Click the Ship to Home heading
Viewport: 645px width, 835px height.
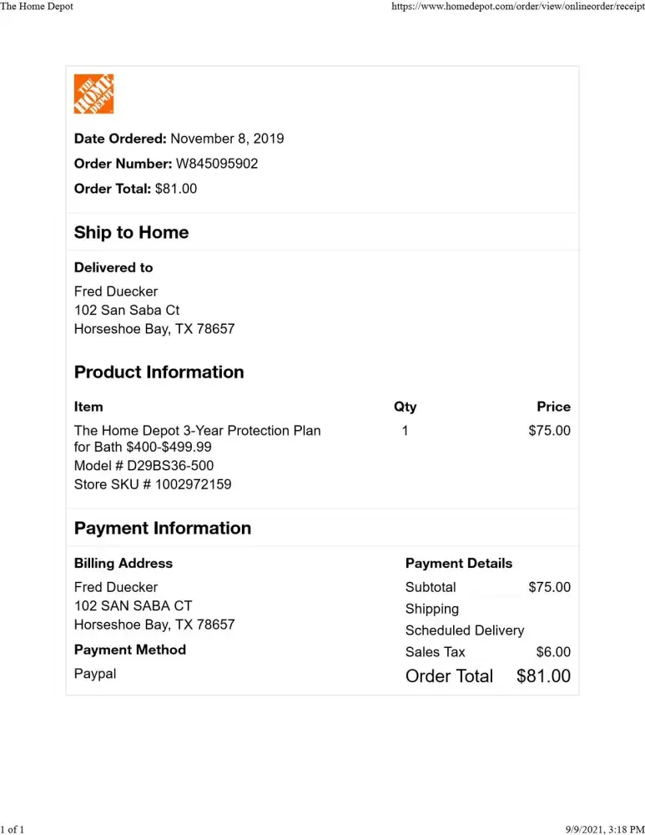click(x=131, y=233)
